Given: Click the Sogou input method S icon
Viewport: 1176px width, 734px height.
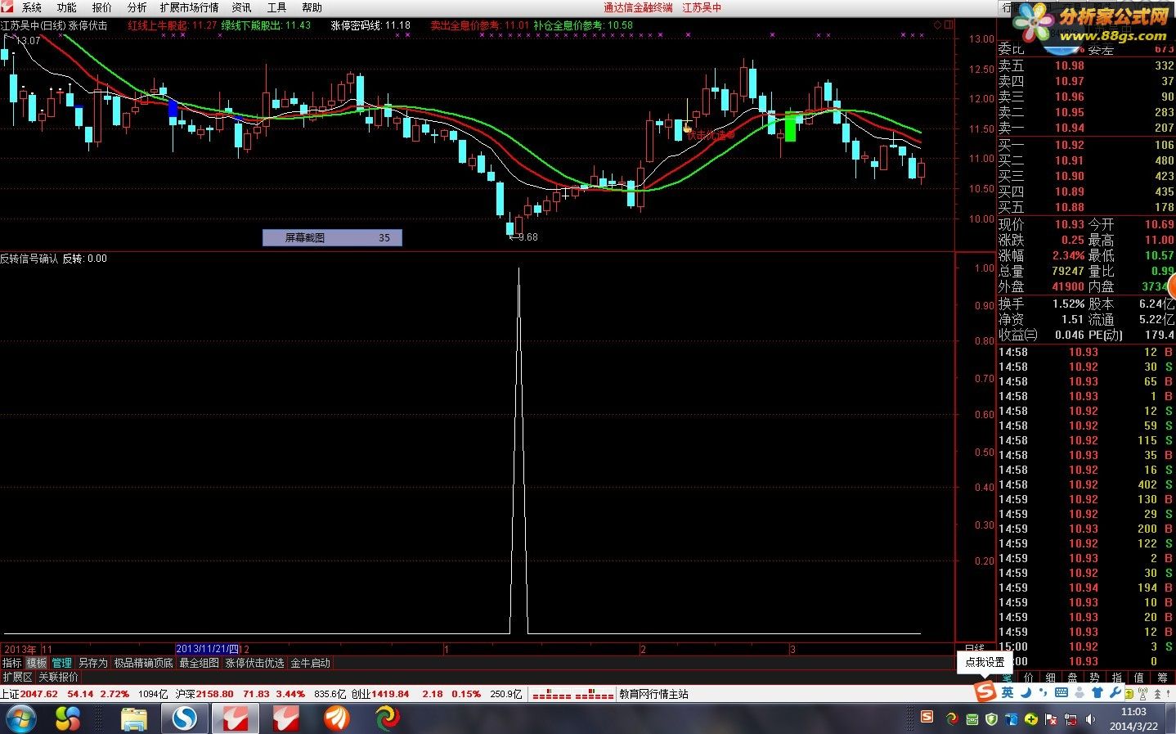Looking at the screenshot, I should [x=985, y=692].
